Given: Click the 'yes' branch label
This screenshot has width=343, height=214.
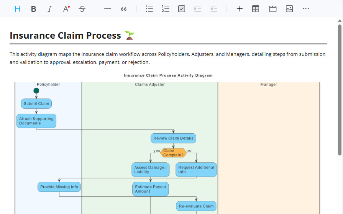Looking at the screenshot, I should coord(157,150).
